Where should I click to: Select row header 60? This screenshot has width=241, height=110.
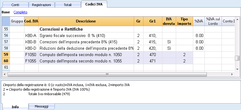[6, 61]
